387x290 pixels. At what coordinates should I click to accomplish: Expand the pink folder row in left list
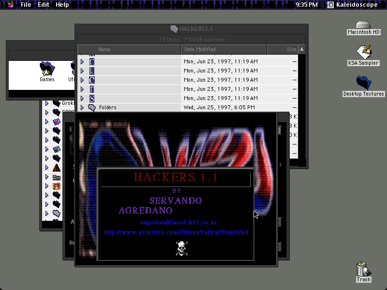tap(47, 122)
